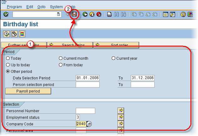Viewport: 198px width, 136px height.
Task: Open the Program menu
Action: pyautogui.click(x=14, y=7)
